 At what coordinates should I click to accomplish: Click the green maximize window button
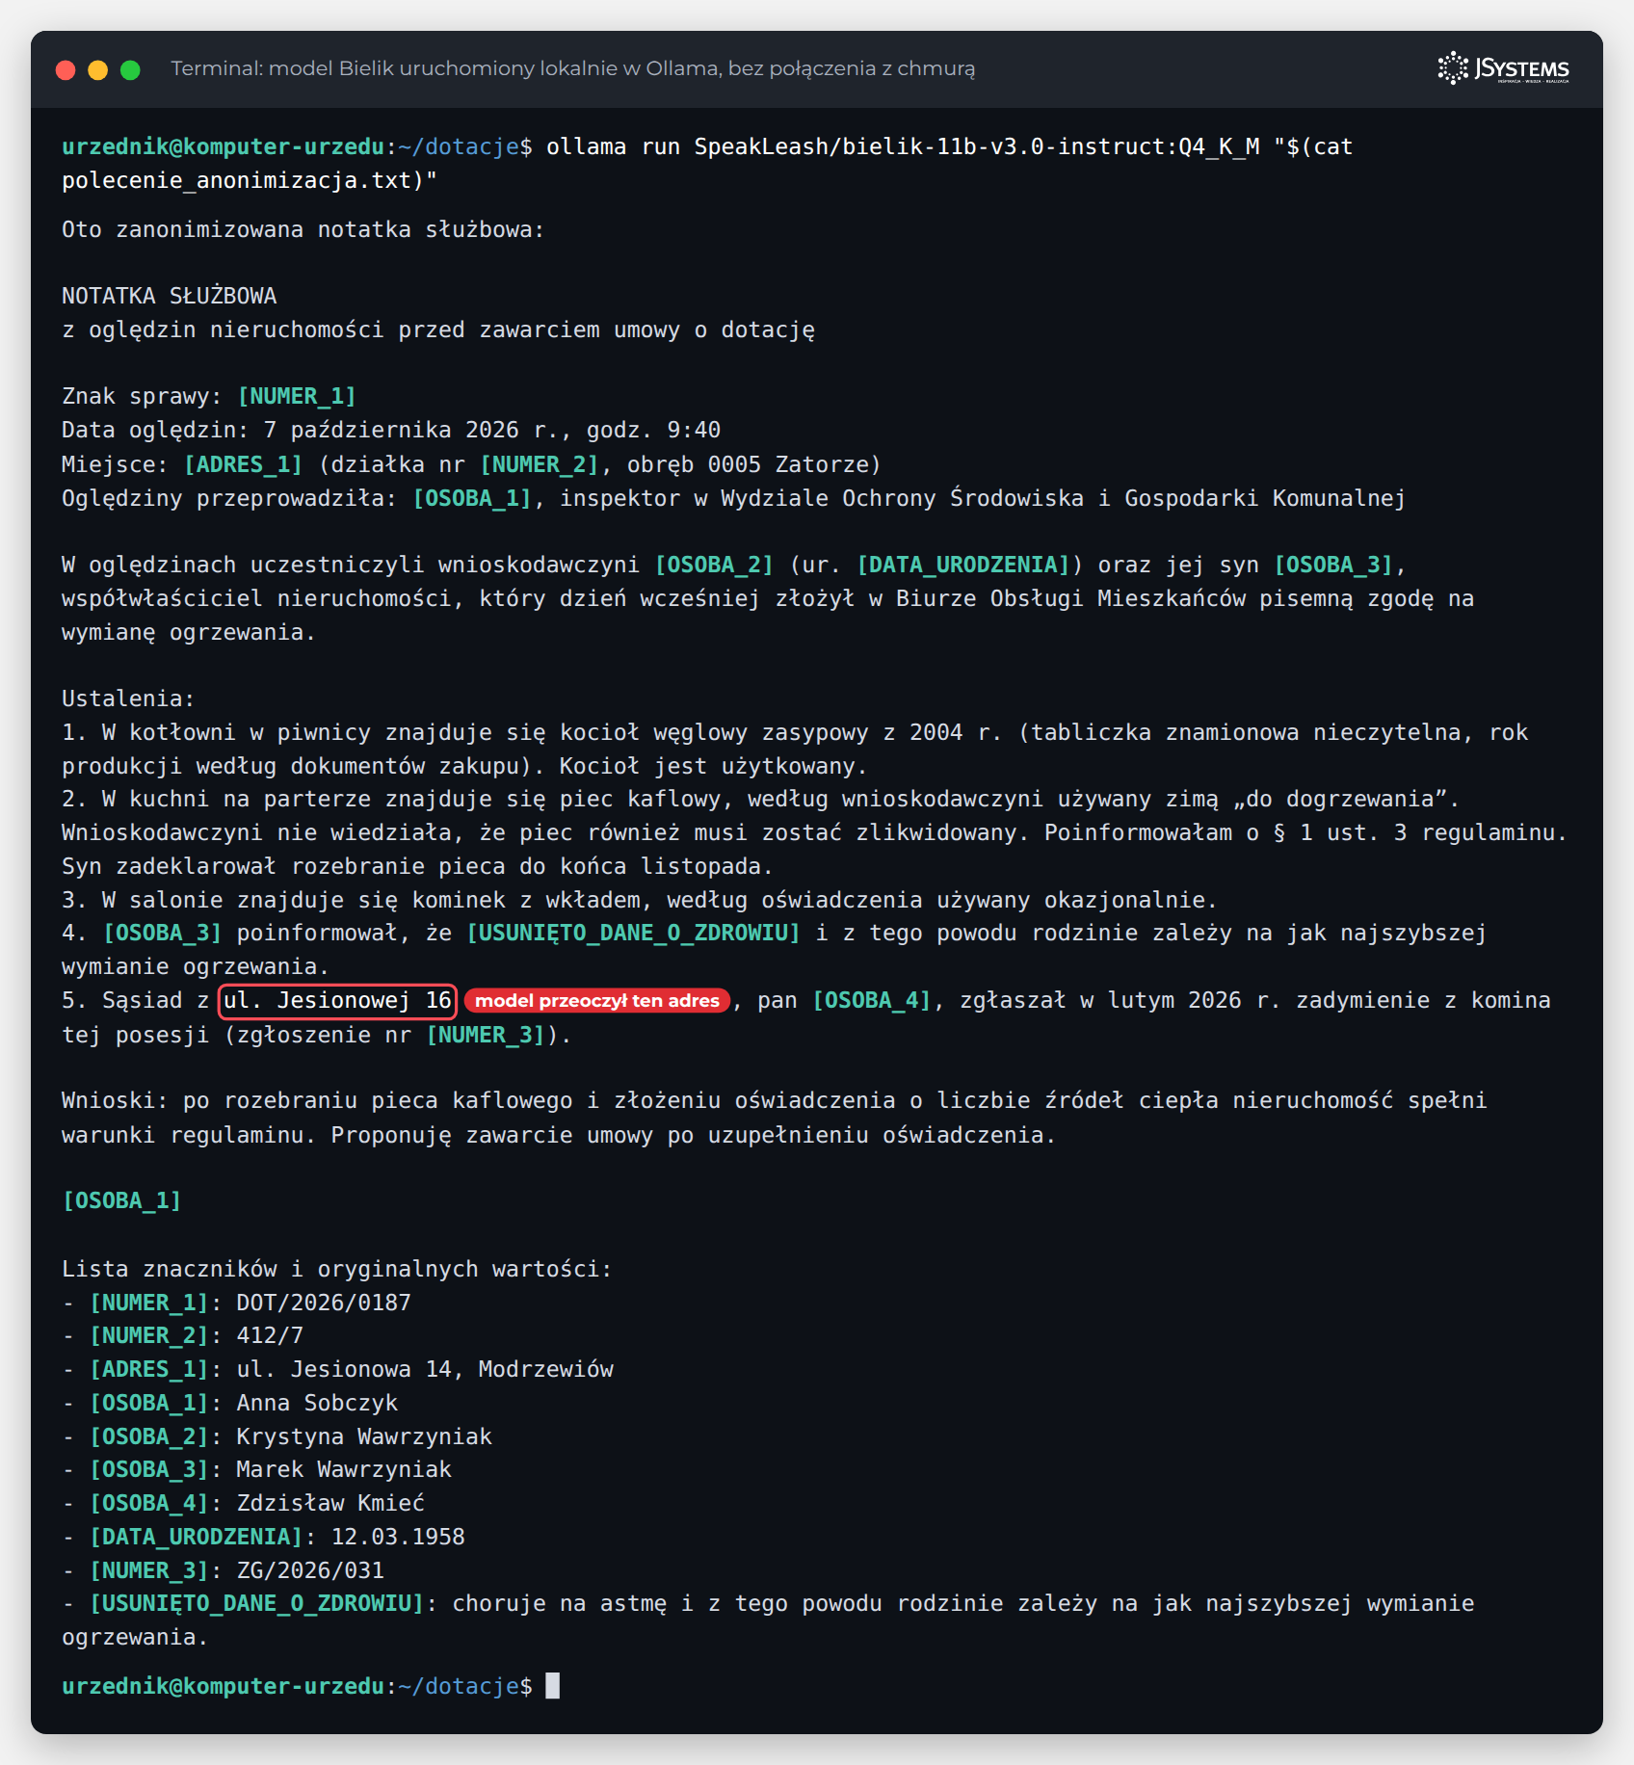130,69
